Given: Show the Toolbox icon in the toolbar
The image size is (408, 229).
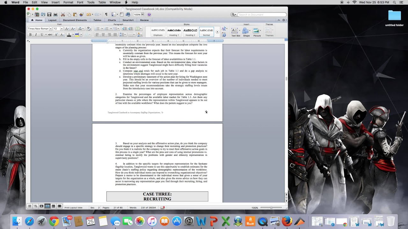Looking at the screenshot, I should pos(122,15).
